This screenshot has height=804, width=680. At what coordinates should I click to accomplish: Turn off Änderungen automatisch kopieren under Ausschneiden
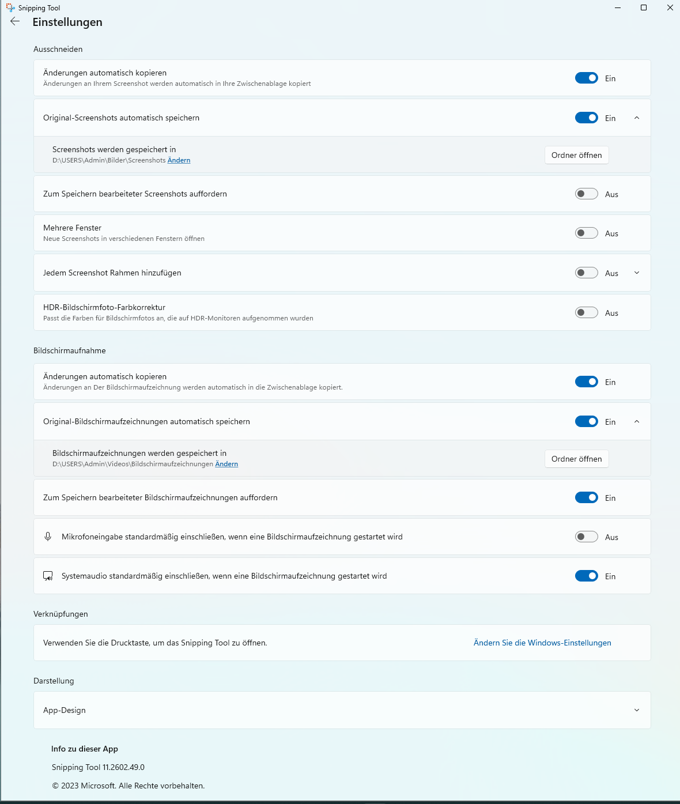pyautogui.click(x=587, y=78)
